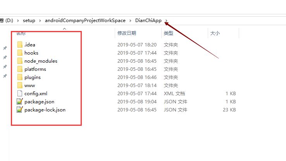Screen dimensions: 286x161
Task: Click the plugins folder icon
Action: coord(20,77)
